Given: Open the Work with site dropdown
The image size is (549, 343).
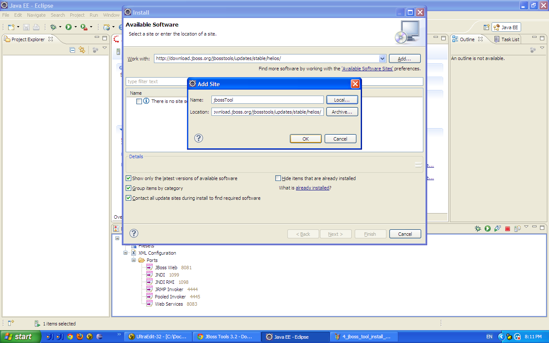Looking at the screenshot, I should (x=382, y=58).
